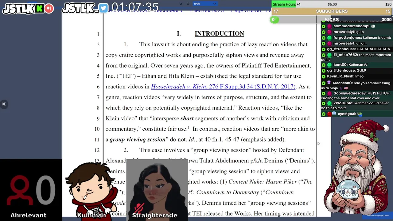Click the 'Ahrelevant' name label
This screenshot has width=393, height=221.
tap(28, 215)
